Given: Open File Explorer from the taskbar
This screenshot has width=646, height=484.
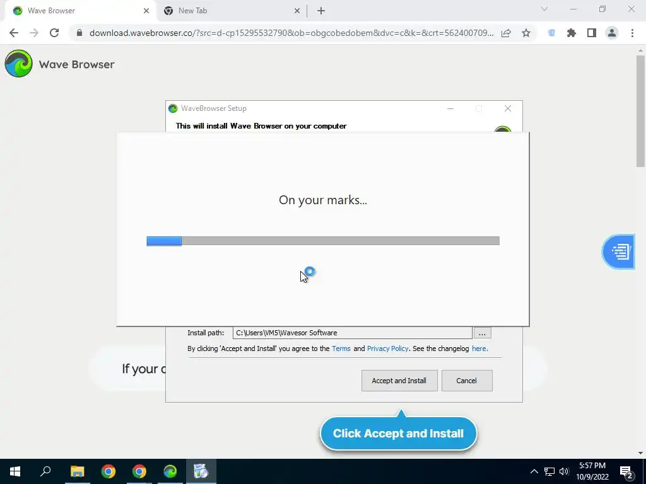Looking at the screenshot, I should click(77, 471).
